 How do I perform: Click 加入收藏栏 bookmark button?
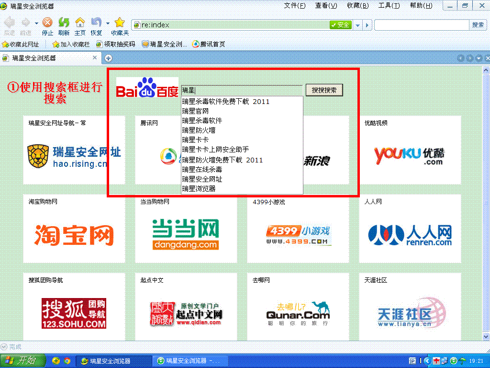pyautogui.click(x=71, y=45)
